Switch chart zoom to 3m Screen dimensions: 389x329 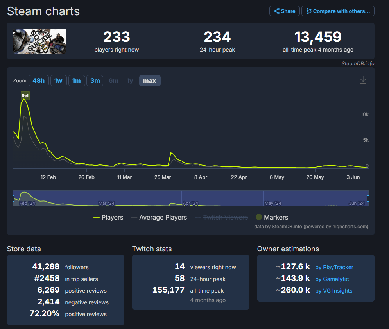[x=95, y=81]
